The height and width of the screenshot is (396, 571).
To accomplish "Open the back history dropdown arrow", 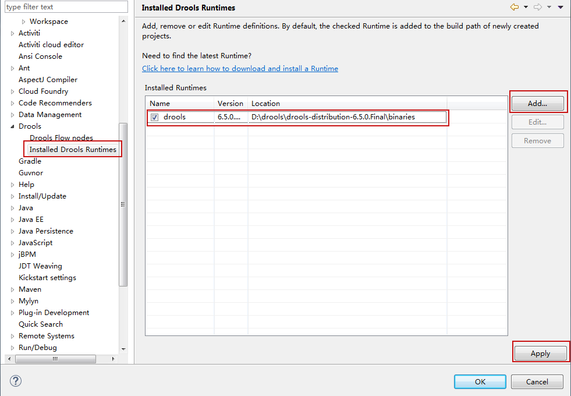I will pos(526,8).
